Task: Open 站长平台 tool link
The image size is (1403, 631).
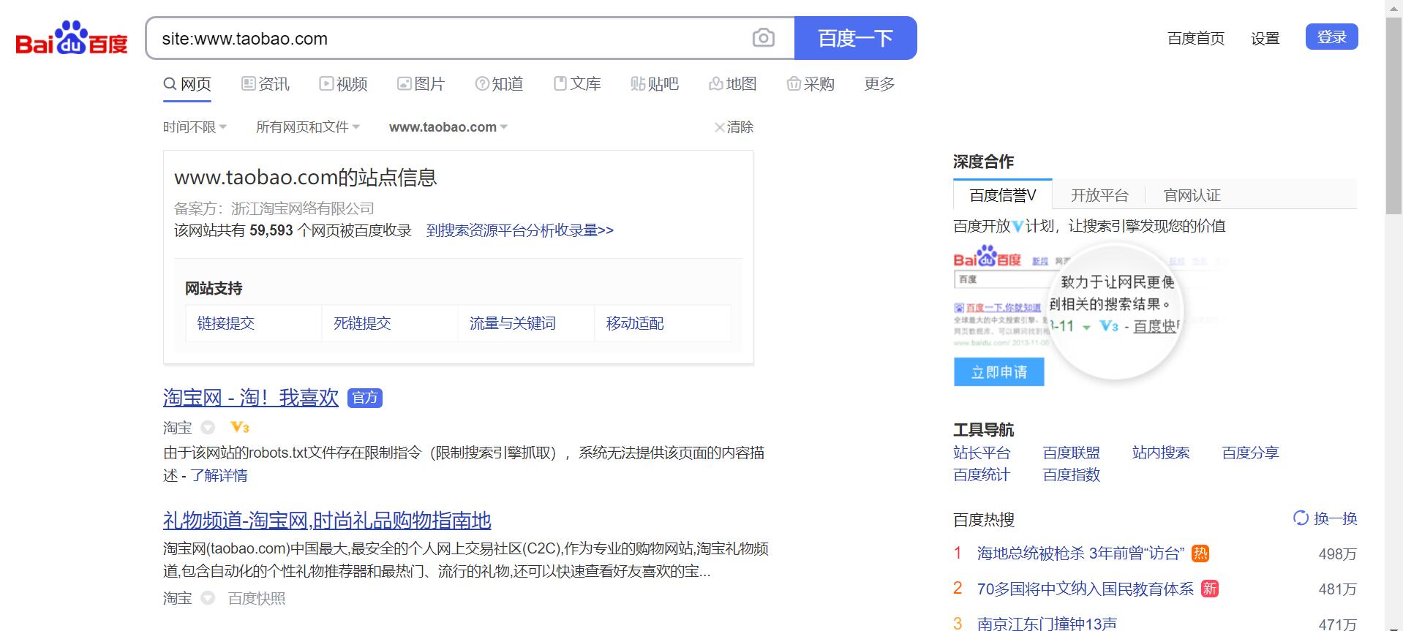Action: point(982,453)
